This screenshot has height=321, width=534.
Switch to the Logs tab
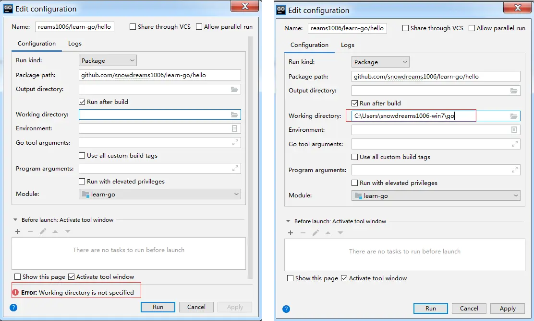click(x=75, y=43)
